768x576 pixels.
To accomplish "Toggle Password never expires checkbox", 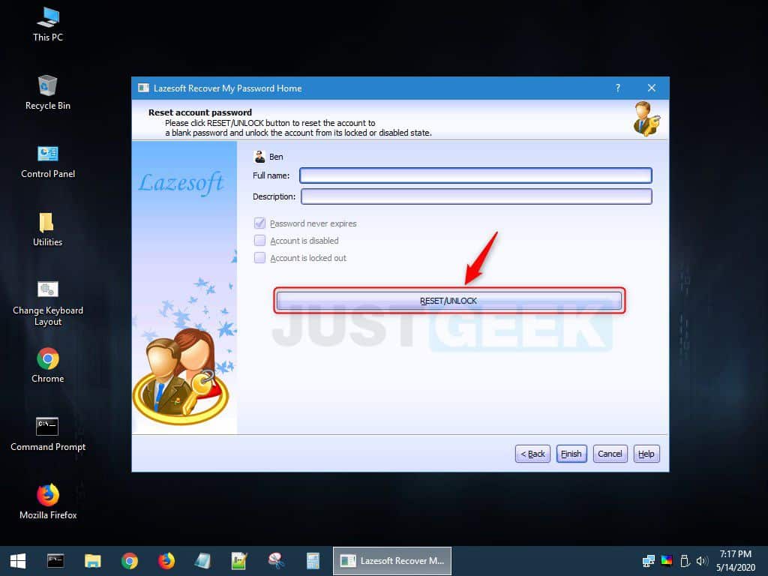I will (x=259, y=223).
